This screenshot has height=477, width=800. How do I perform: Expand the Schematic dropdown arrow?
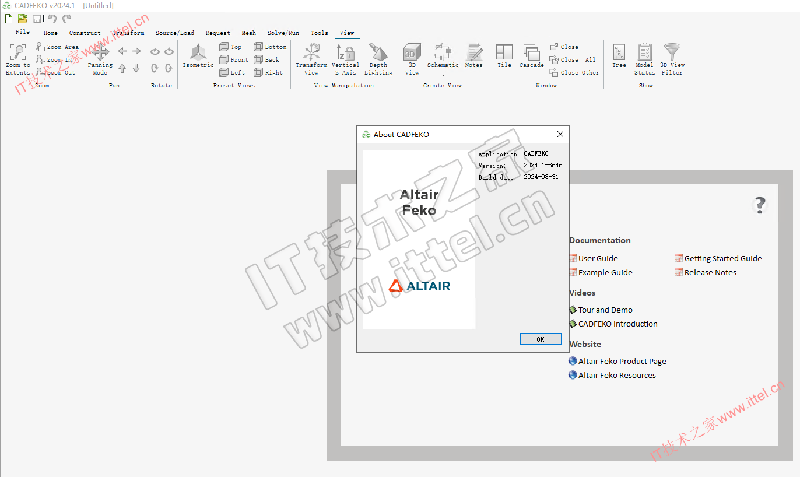443,75
